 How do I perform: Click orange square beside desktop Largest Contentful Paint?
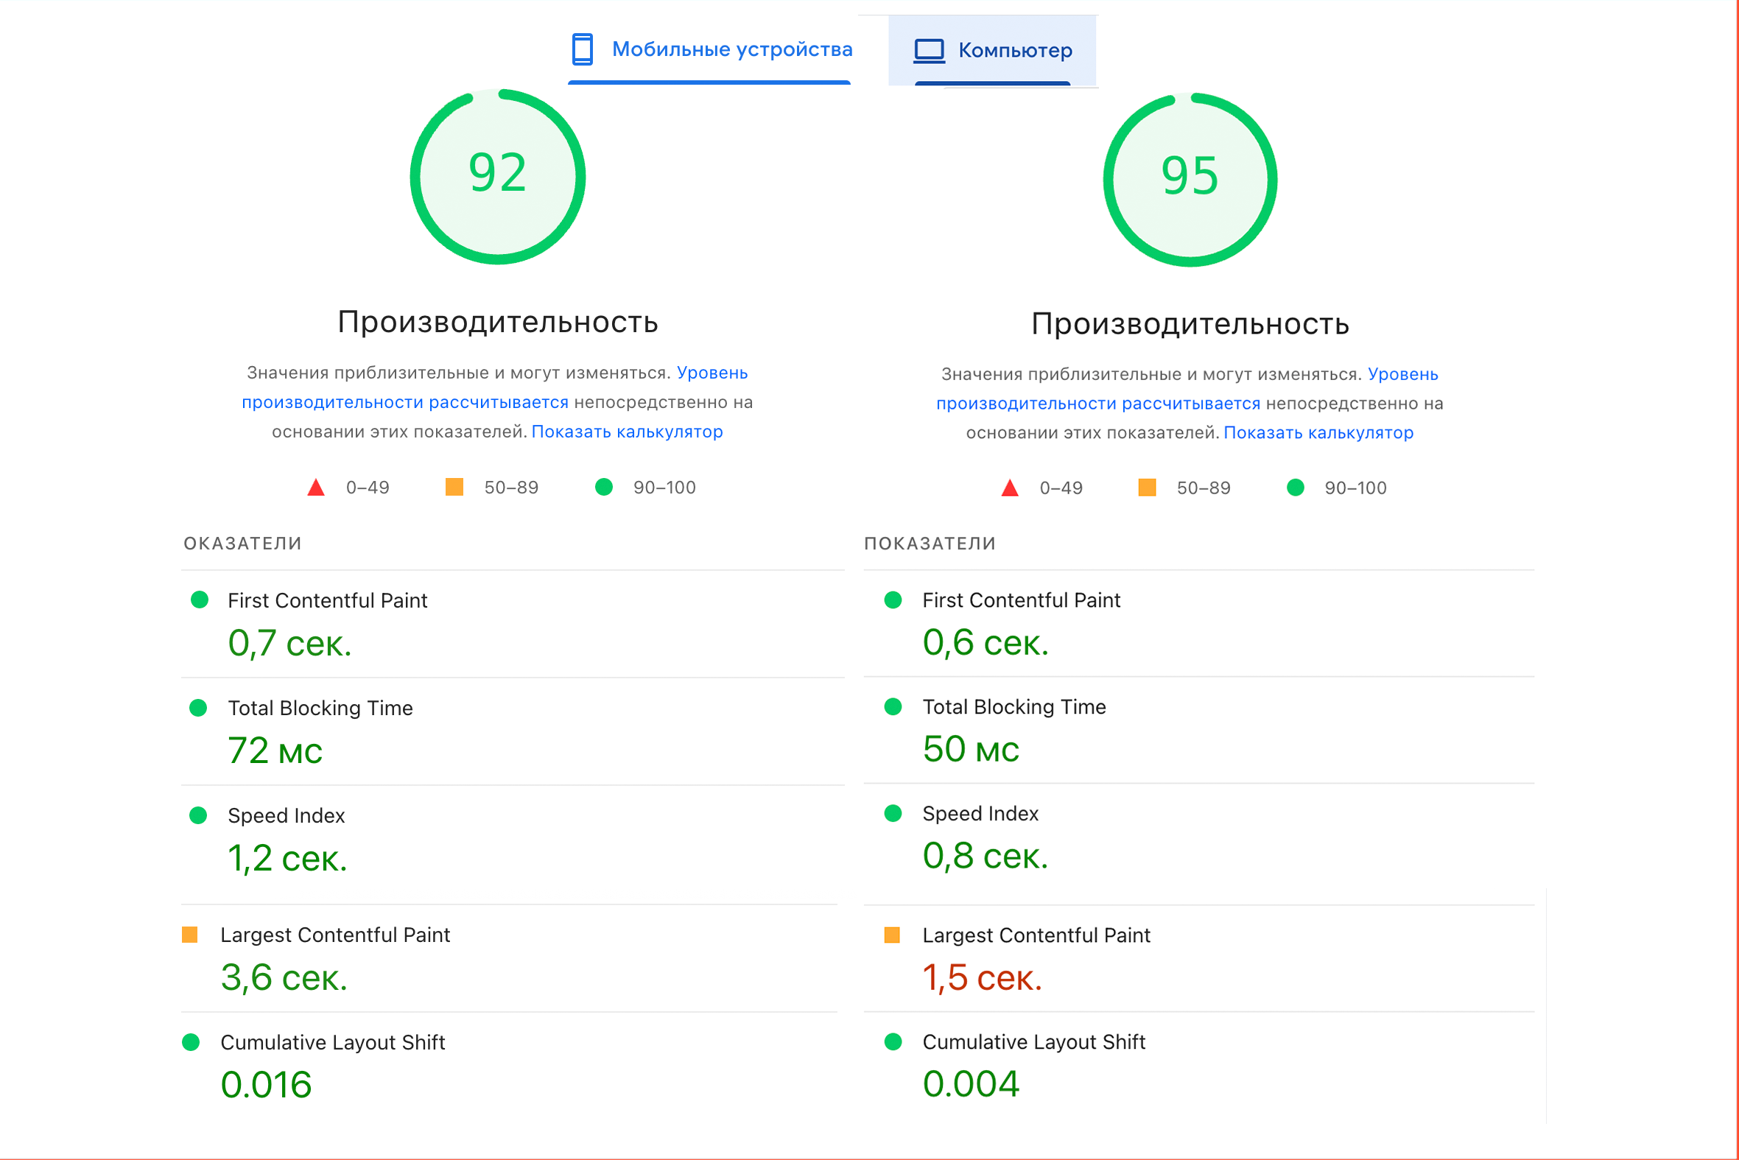tap(892, 935)
